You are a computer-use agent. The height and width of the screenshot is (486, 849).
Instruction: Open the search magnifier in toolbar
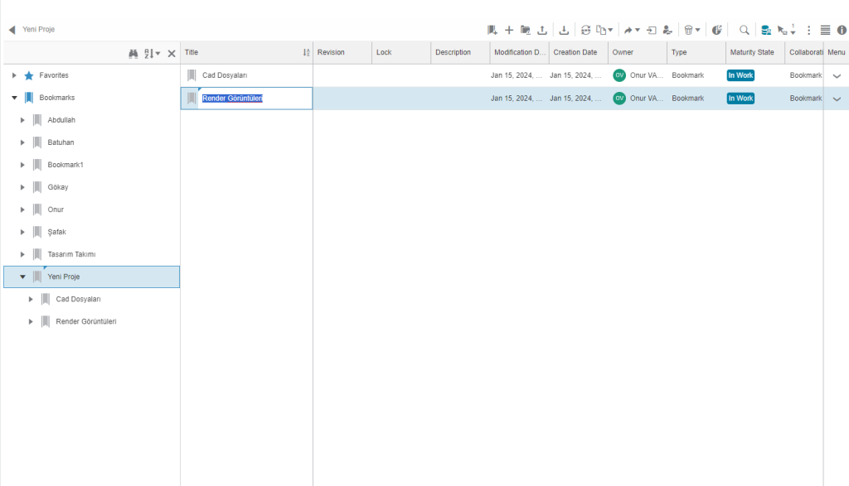(x=744, y=30)
